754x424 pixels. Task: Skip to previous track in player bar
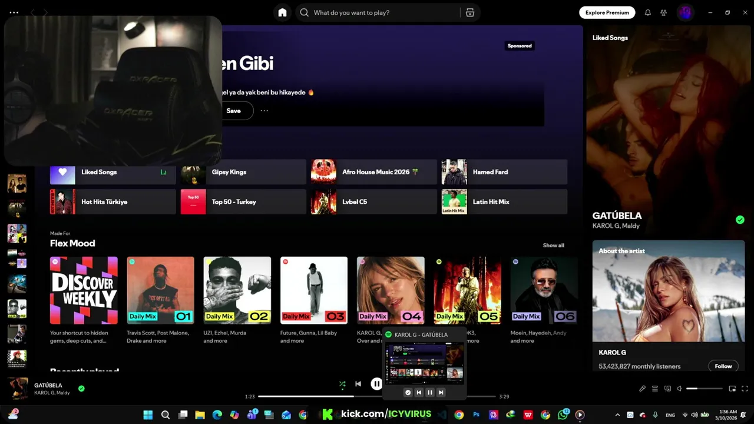pyautogui.click(x=358, y=384)
